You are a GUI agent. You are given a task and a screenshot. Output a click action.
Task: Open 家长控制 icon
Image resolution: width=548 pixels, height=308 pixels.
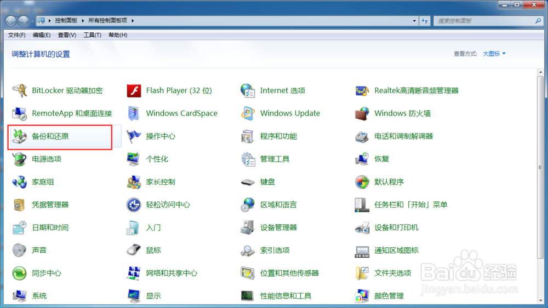tap(134, 182)
